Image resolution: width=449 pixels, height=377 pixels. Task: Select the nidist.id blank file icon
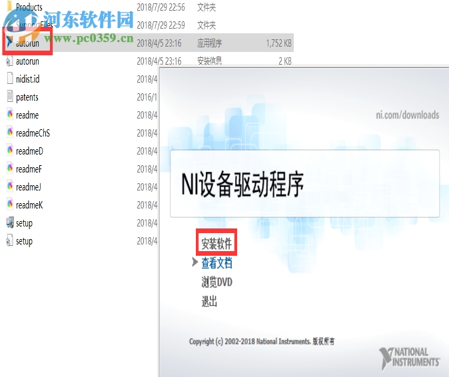[10, 79]
